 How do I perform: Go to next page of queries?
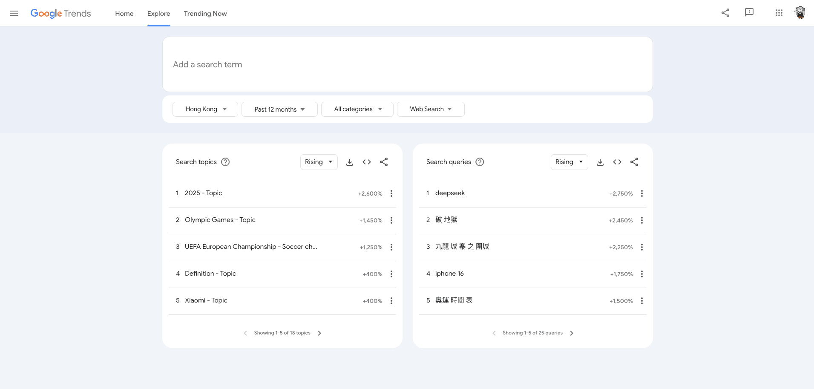point(572,333)
